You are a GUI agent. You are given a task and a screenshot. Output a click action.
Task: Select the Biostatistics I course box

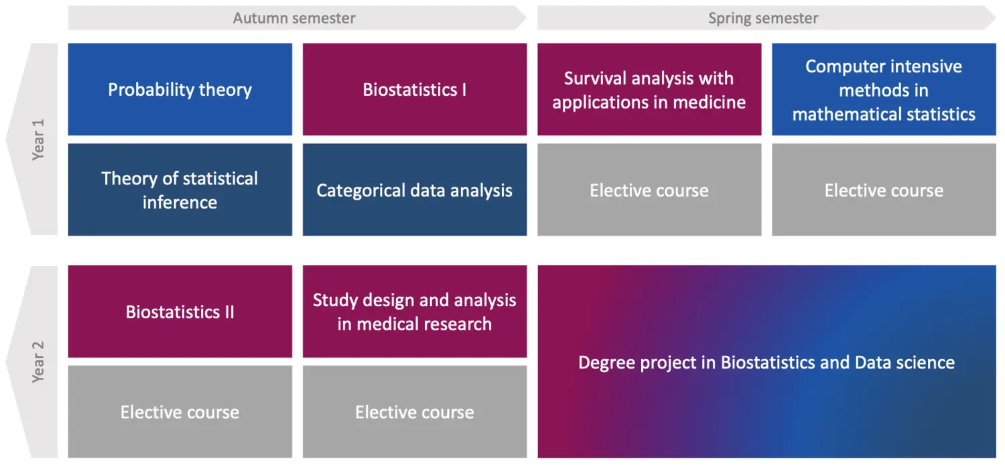(415, 90)
